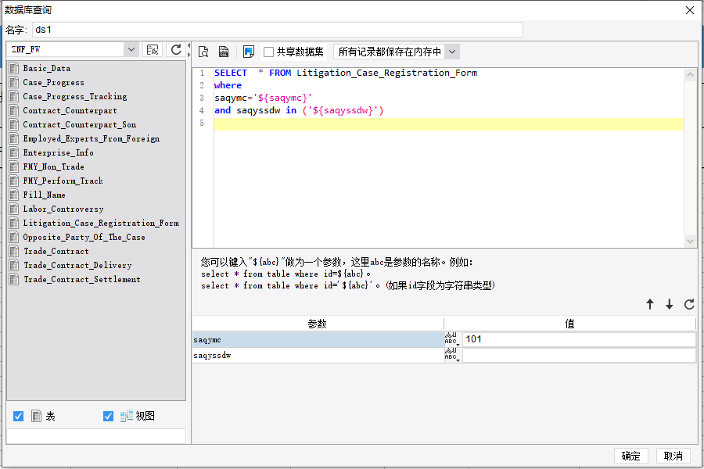Screen dimensions: 704x469
Task: Enable the 共享数据集 checkbox
Action: point(268,52)
